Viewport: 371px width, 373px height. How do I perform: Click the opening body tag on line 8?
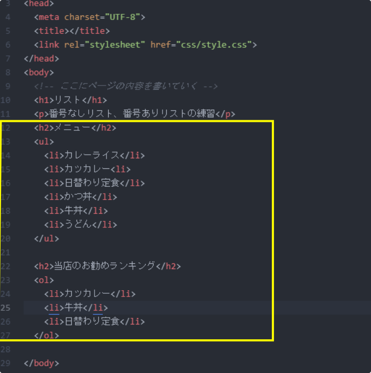[x=39, y=72]
